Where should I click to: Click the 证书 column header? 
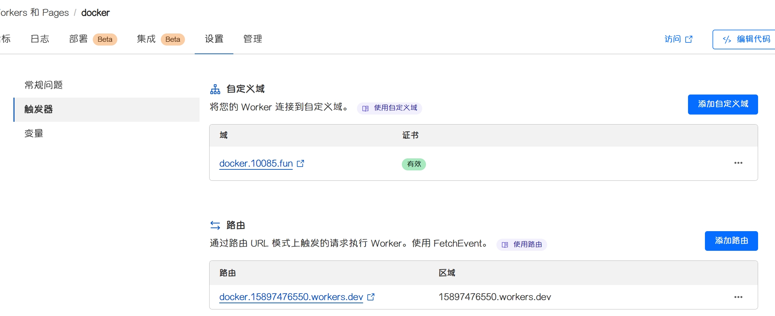click(x=410, y=135)
